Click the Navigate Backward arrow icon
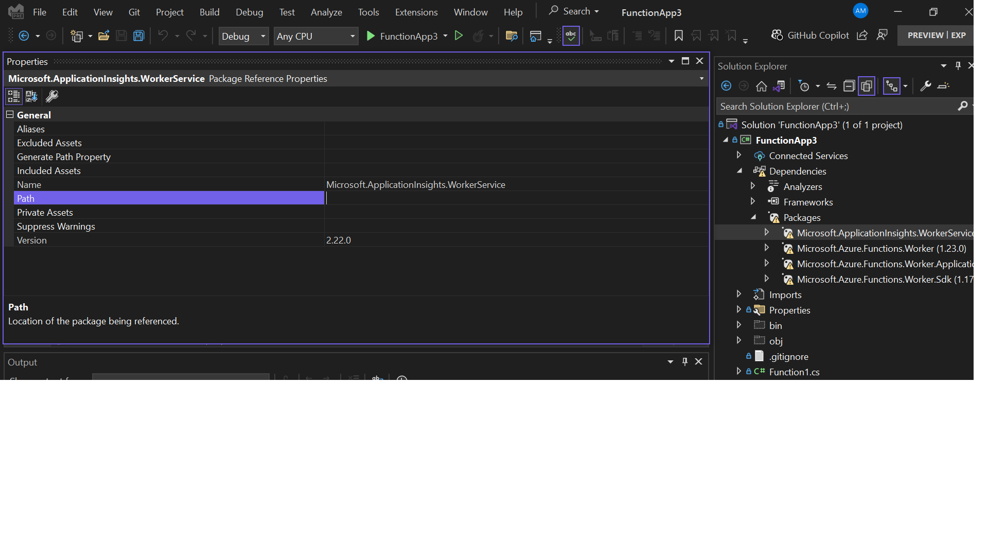Image resolution: width=988 pixels, height=556 pixels. [24, 36]
